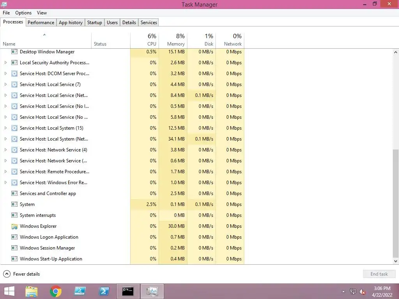Image resolution: width=399 pixels, height=299 pixels.
Task: Switch to the Services tab
Action: click(149, 22)
